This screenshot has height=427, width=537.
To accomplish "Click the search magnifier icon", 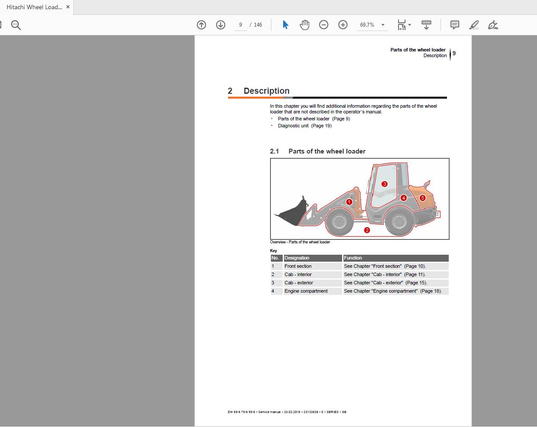I will (x=16, y=25).
